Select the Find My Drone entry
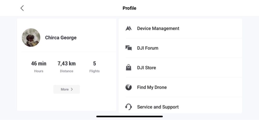This screenshot has width=259, height=120. (152, 87)
